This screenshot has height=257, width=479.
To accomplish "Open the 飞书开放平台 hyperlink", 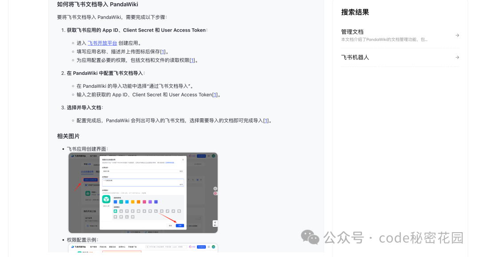I will [102, 43].
